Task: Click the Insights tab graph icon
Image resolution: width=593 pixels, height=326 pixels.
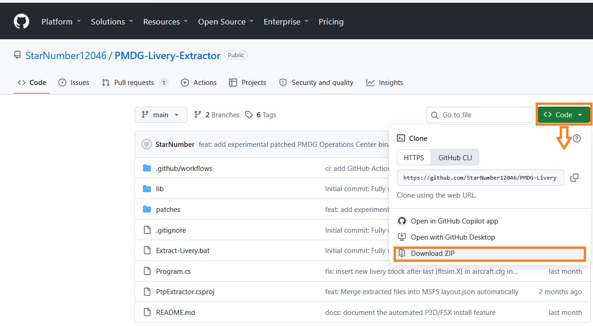Action: point(371,83)
